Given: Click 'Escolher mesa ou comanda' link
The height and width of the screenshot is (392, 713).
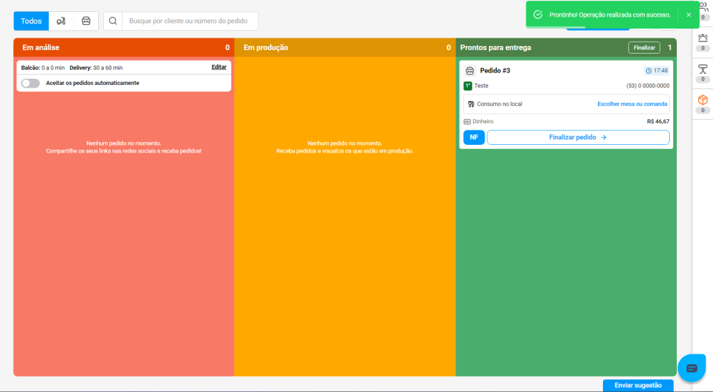Looking at the screenshot, I should point(632,104).
